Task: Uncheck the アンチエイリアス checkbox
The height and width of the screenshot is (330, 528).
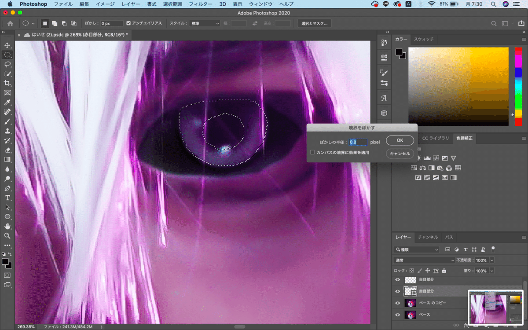Action: click(128, 23)
